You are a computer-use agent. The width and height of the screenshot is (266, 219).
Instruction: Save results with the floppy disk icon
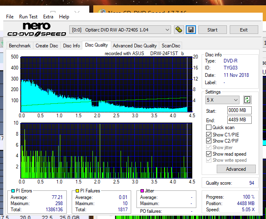191,30
